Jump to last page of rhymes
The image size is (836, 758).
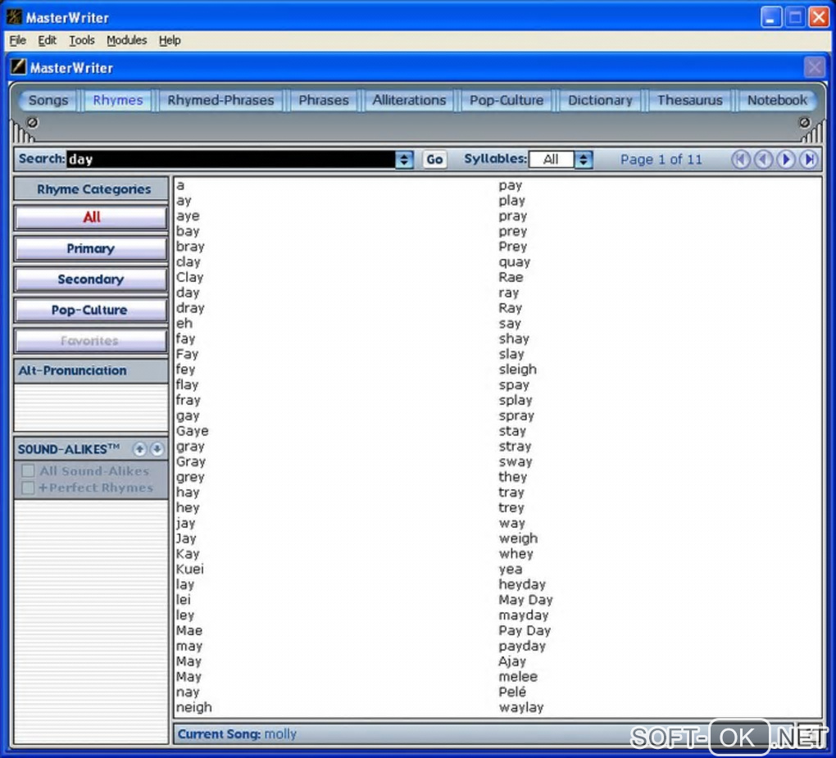point(809,159)
